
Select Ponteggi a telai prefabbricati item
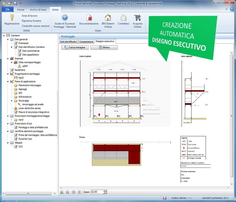(x=33, y=127)
